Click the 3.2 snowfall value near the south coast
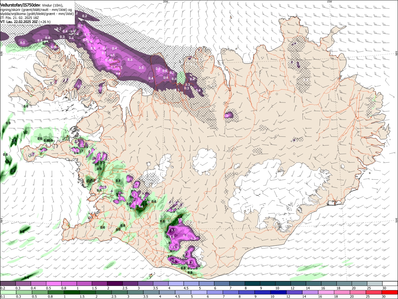The width and height of the screenshot is (398, 299). pos(173,260)
